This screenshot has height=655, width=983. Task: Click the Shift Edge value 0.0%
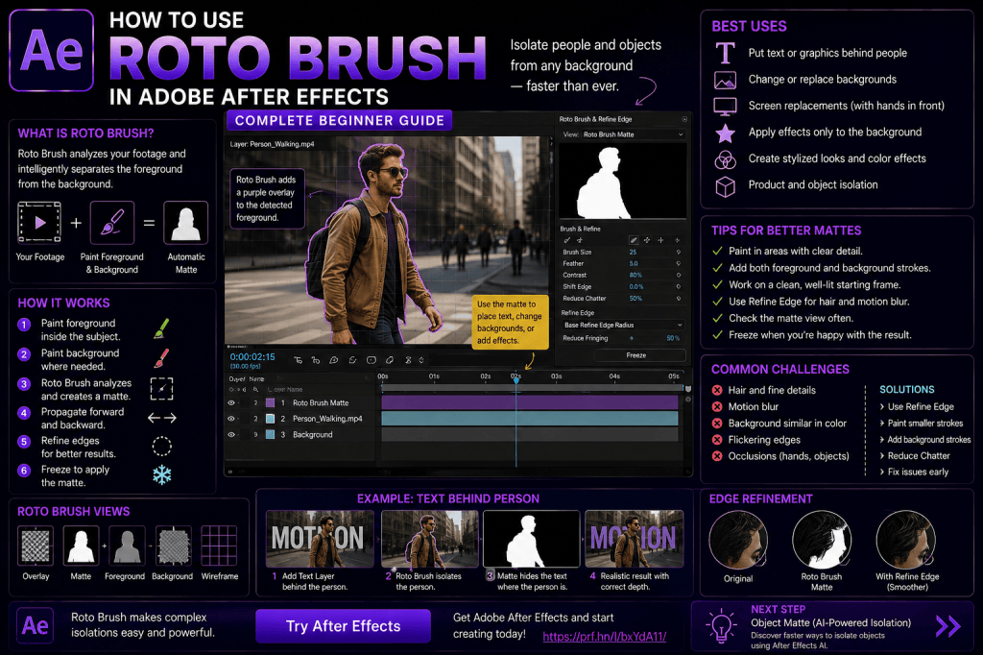pyautogui.click(x=635, y=287)
